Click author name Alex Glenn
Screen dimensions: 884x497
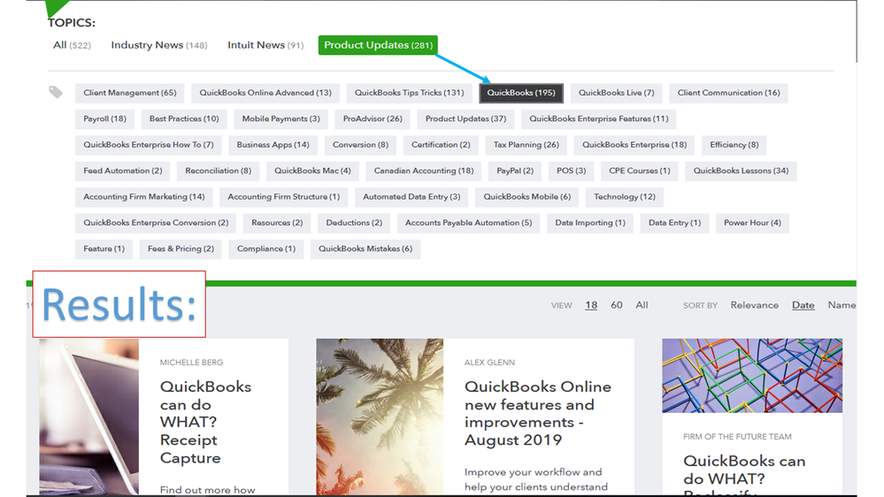click(489, 363)
